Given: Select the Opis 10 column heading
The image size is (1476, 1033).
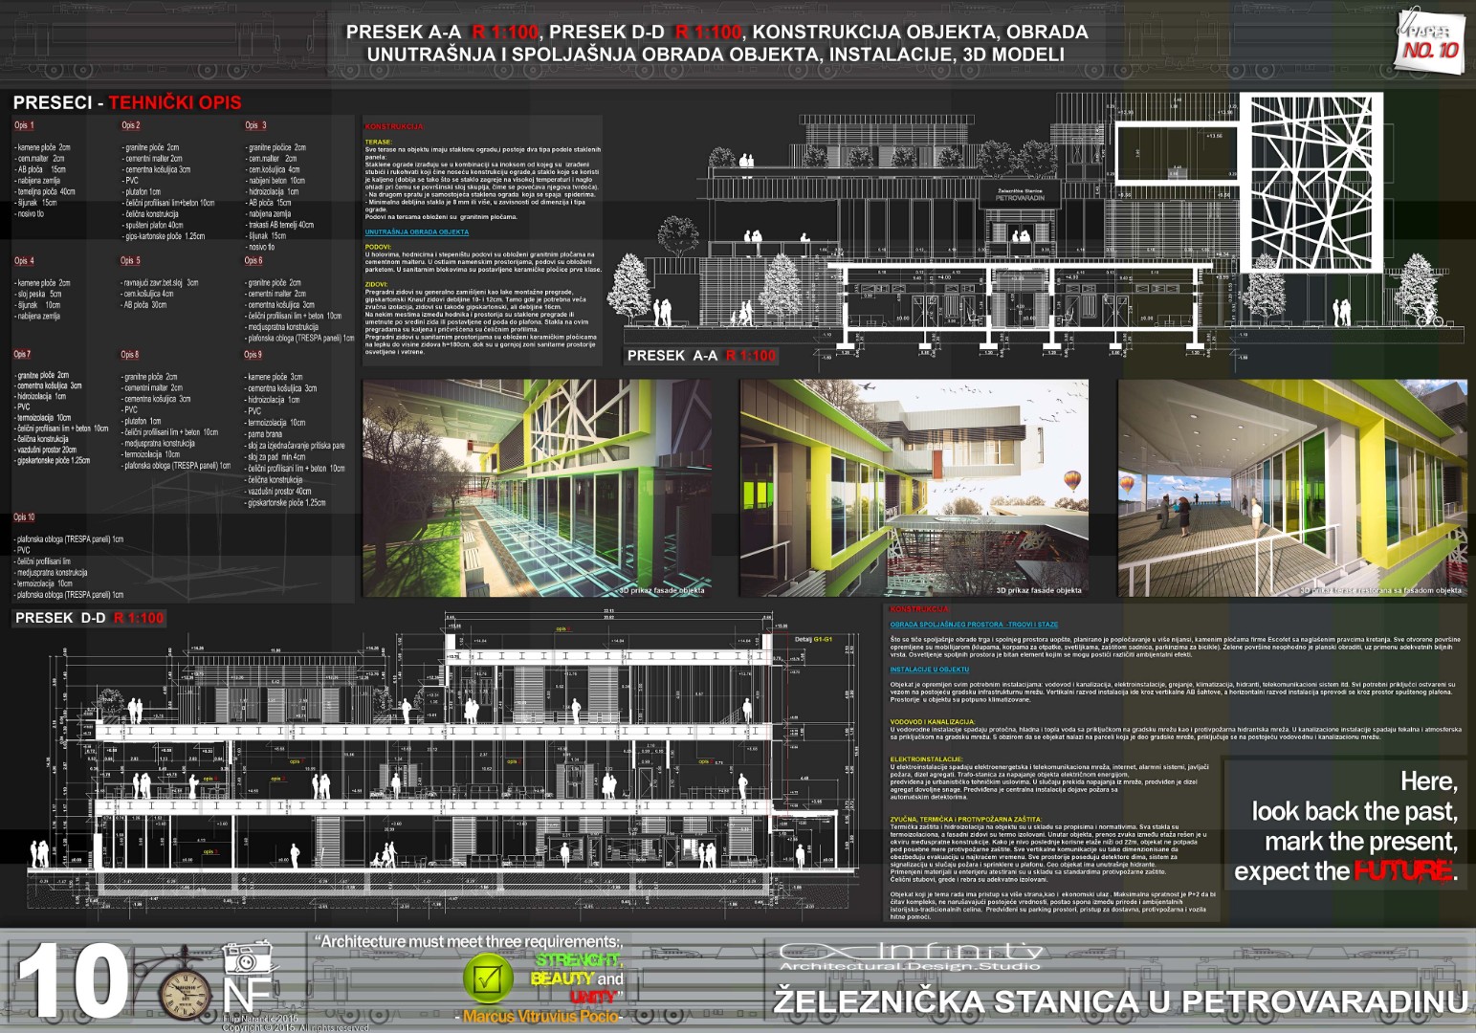Looking at the screenshot, I should pyautogui.click(x=24, y=517).
